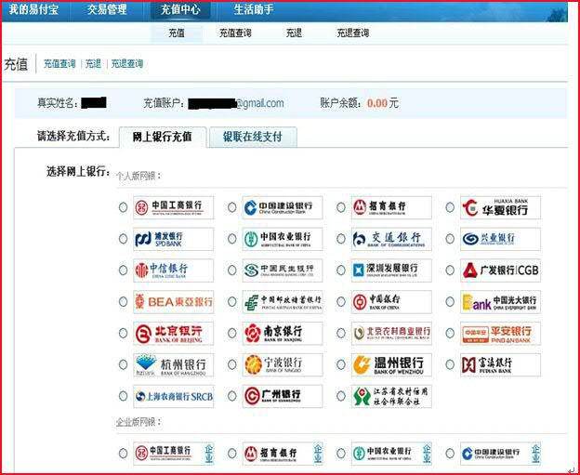
Task: Select radio button for 广发银行
Action: pos(450,270)
